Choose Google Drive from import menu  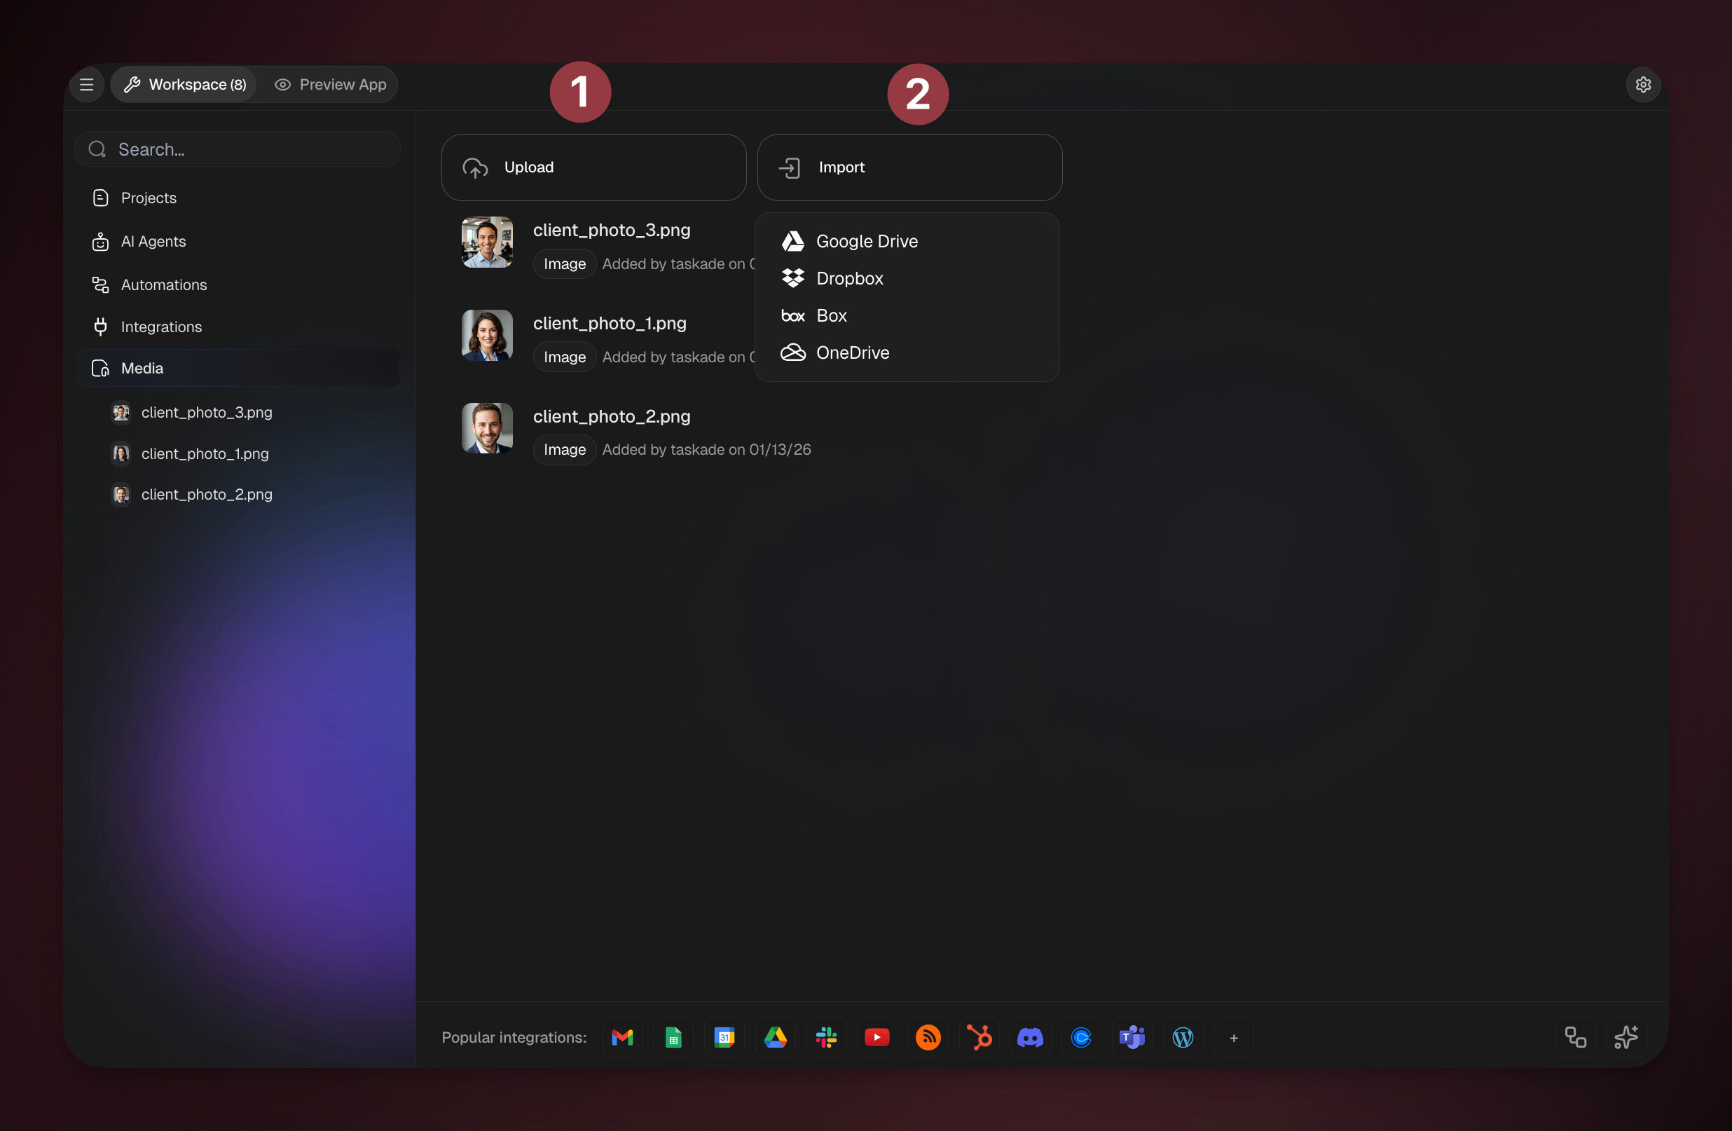[x=866, y=241]
